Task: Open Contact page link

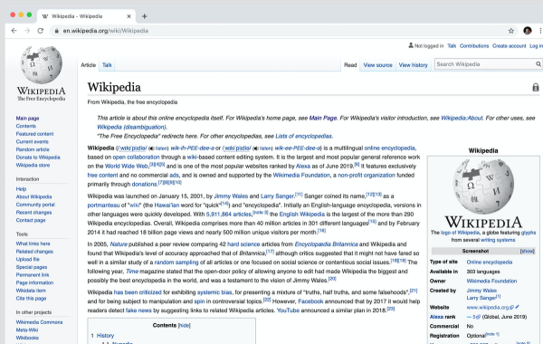Action: click(x=31, y=220)
